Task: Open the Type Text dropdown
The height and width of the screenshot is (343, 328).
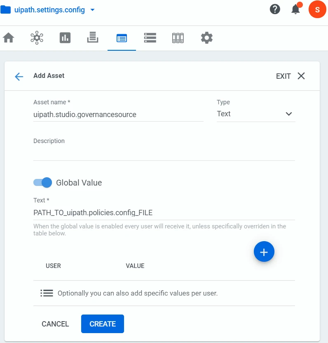Action: click(256, 114)
